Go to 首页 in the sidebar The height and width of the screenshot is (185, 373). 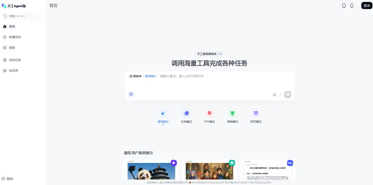(x=12, y=26)
